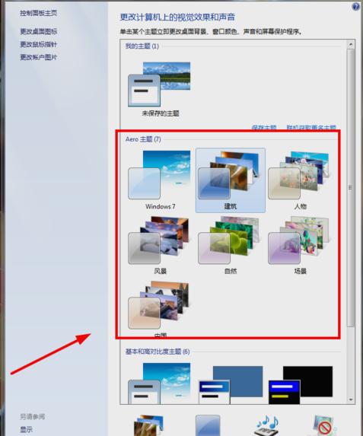363x436 pixels.
Task: Click 基本和高对比度主题 (6) heading
Action: tap(158, 352)
